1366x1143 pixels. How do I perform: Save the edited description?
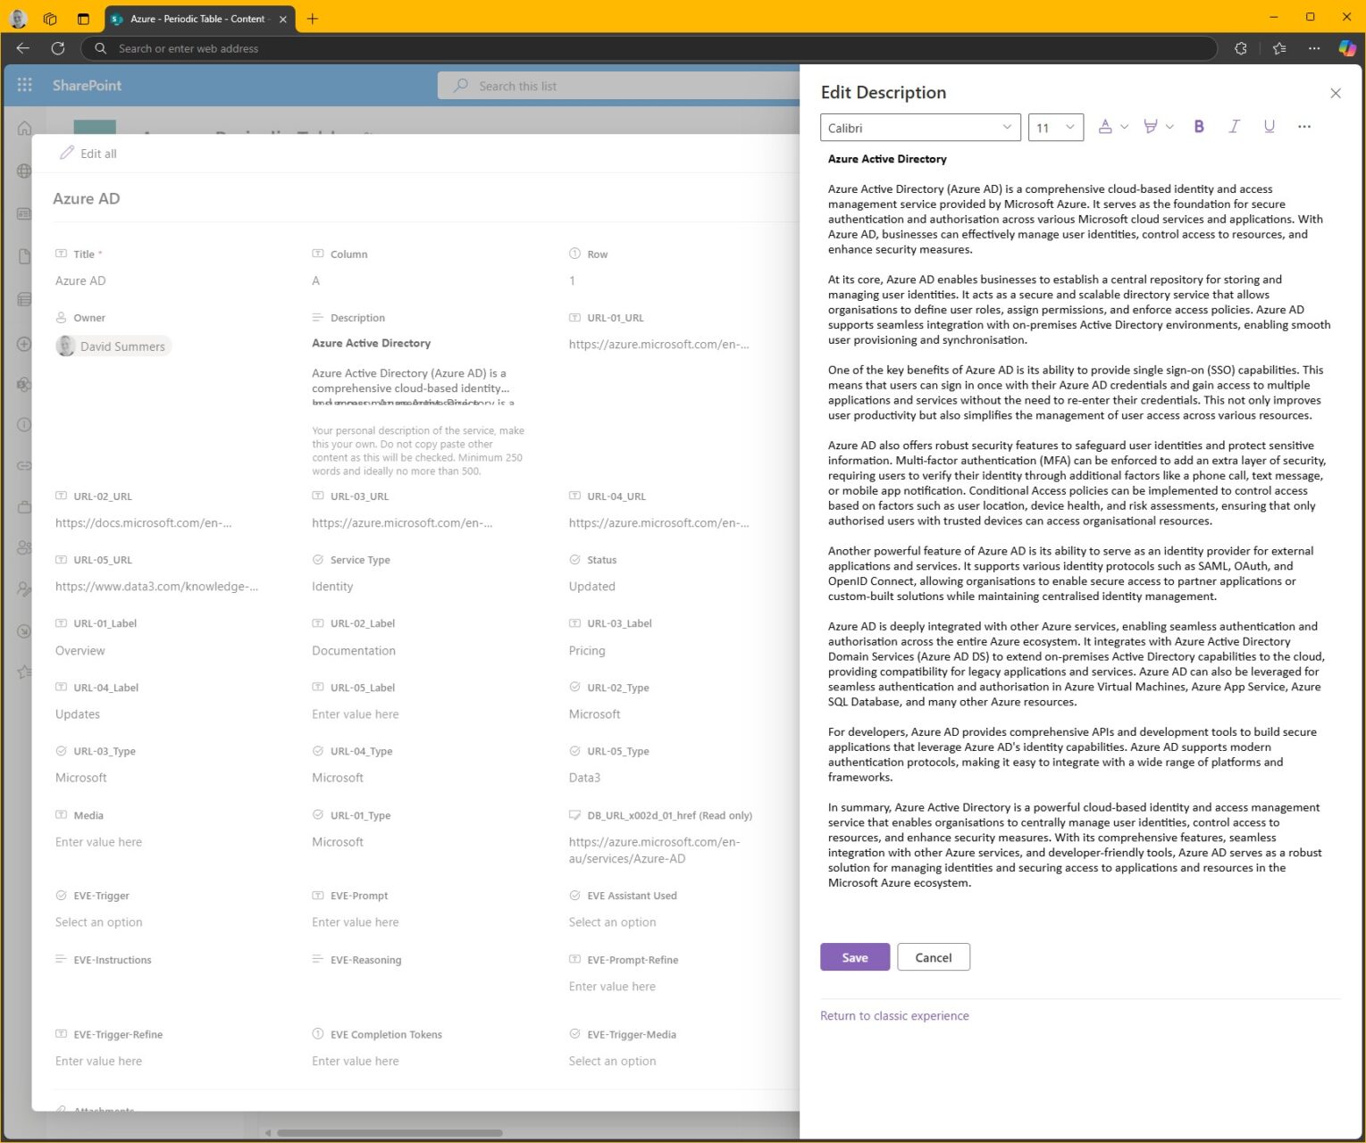(854, 956)
